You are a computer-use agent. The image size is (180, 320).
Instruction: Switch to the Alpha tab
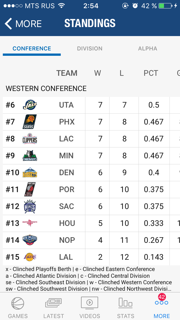(x=148, y=48)
